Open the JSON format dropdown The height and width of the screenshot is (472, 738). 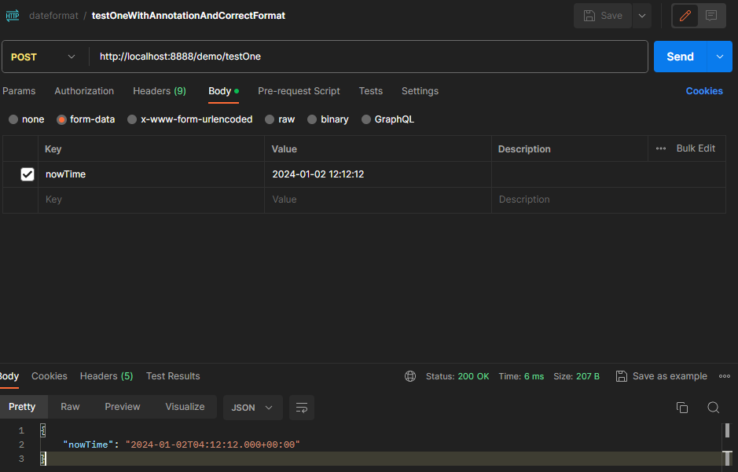click(x=252, y=407)
